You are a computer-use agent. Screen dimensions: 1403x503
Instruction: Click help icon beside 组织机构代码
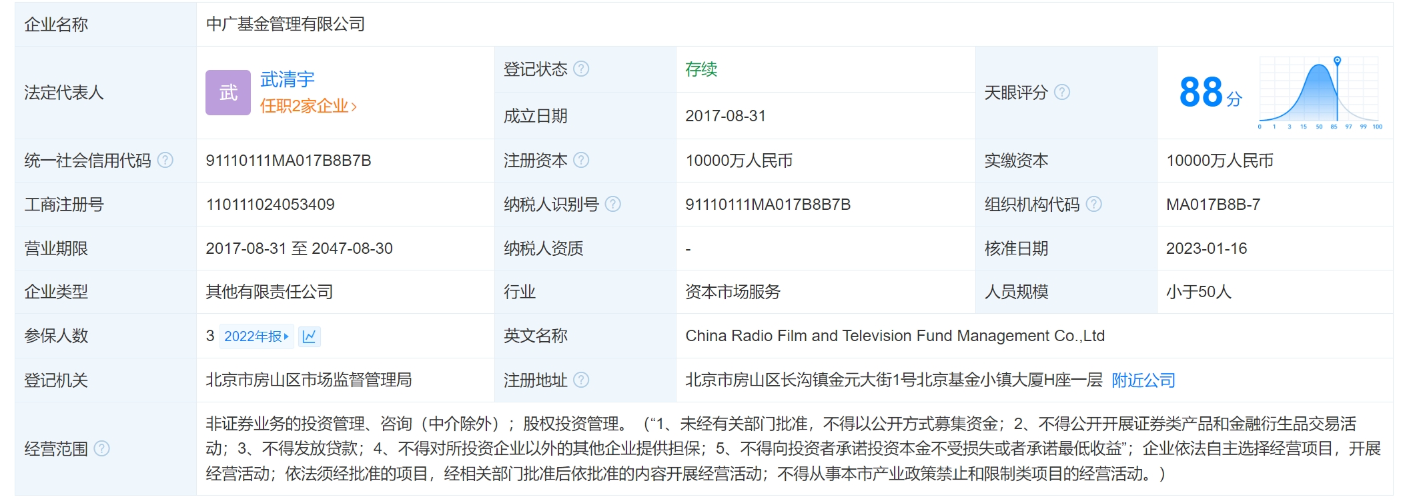point(1094,204)
